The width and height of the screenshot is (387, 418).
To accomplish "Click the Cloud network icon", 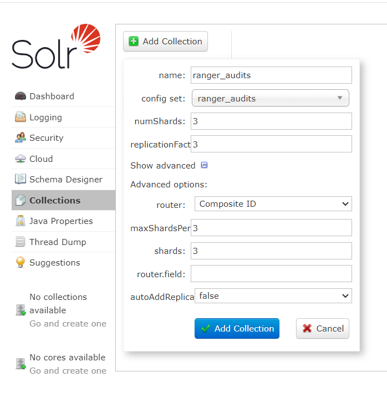I will pyautogui.click(x=21, y=159).
